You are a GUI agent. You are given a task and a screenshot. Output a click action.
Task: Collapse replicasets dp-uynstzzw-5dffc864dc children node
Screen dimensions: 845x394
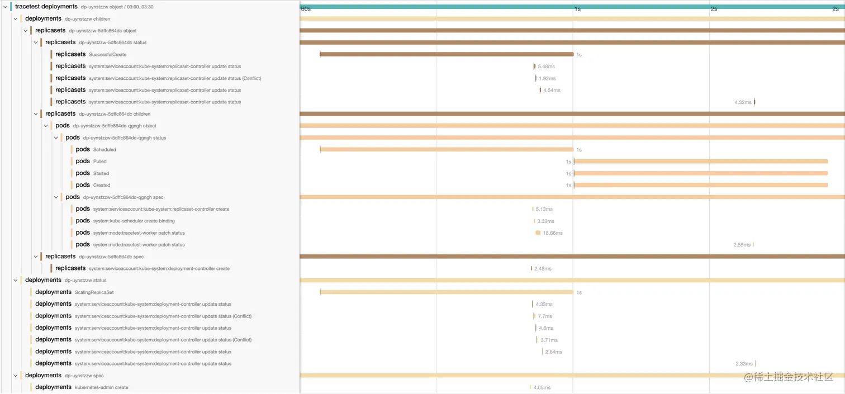point(36,113)
